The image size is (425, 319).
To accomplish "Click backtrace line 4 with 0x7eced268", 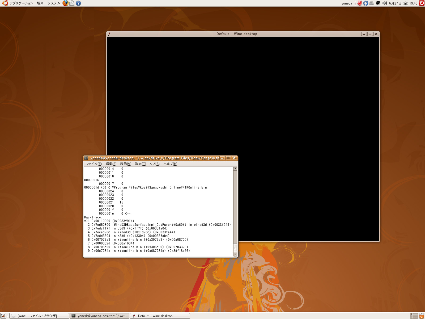I will (x=131, y=232).
